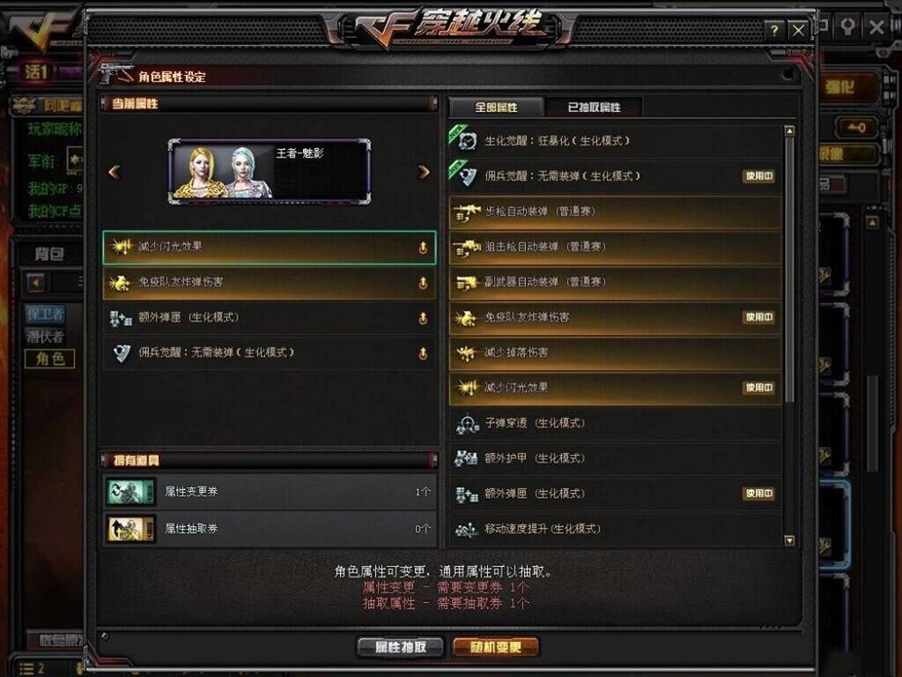
Task: Toggle 使用中 badge on 佣兵觉醒 attribute
Action: [758, 176]
